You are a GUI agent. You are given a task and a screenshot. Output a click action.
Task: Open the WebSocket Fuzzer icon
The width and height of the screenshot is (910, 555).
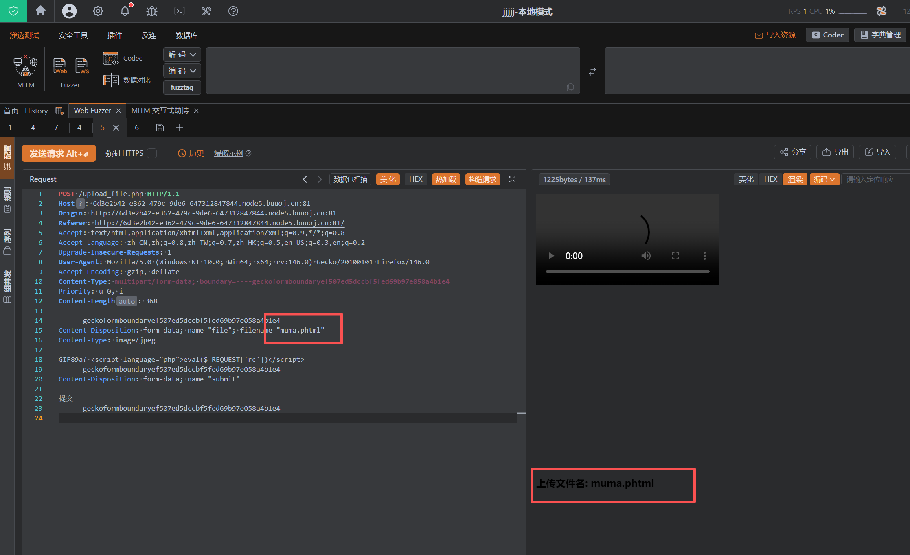pos(82,65)
